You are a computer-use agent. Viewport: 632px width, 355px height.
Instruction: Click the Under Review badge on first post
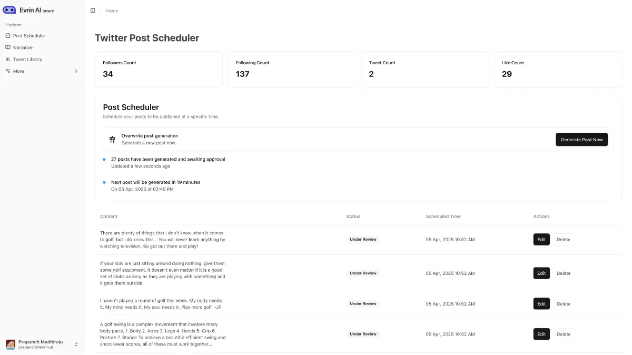pyautogui.click(x=363, y=240)
